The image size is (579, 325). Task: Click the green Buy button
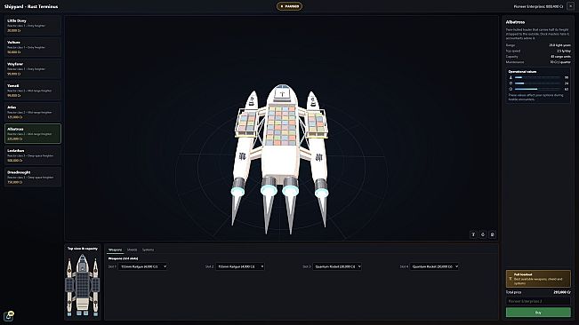(x=538, y=312)
